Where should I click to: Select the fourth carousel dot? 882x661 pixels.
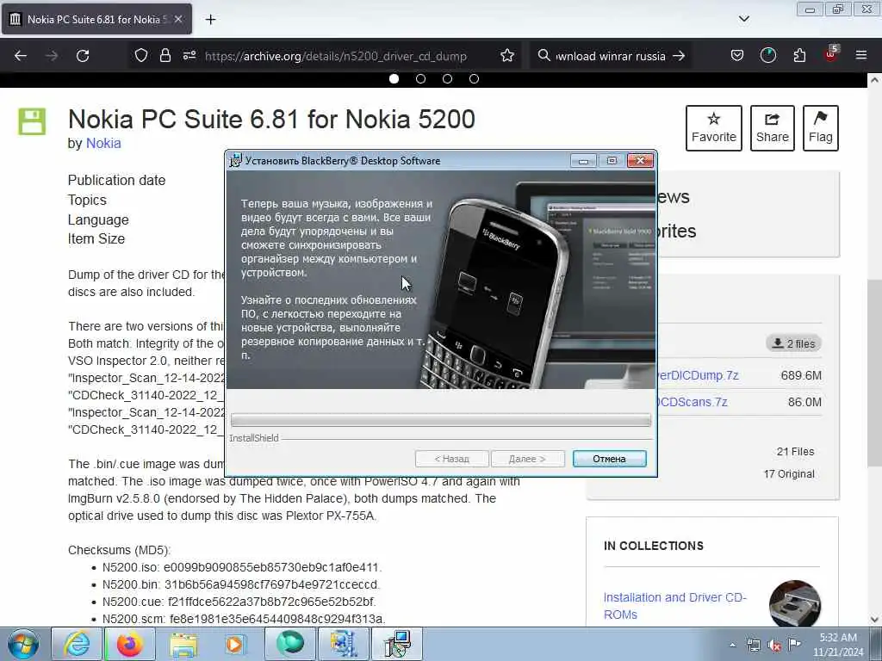[x=475, y=78]
